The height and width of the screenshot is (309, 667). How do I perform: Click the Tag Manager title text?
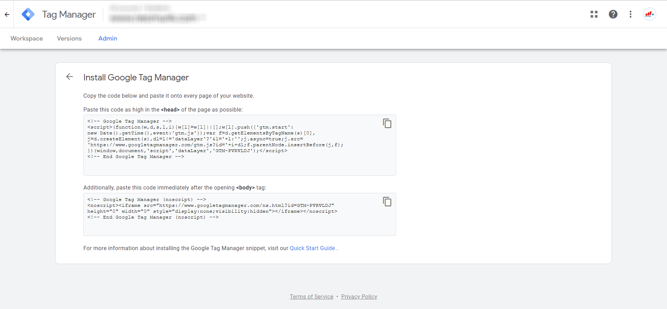pyautogui.click(x=69, y=14)
